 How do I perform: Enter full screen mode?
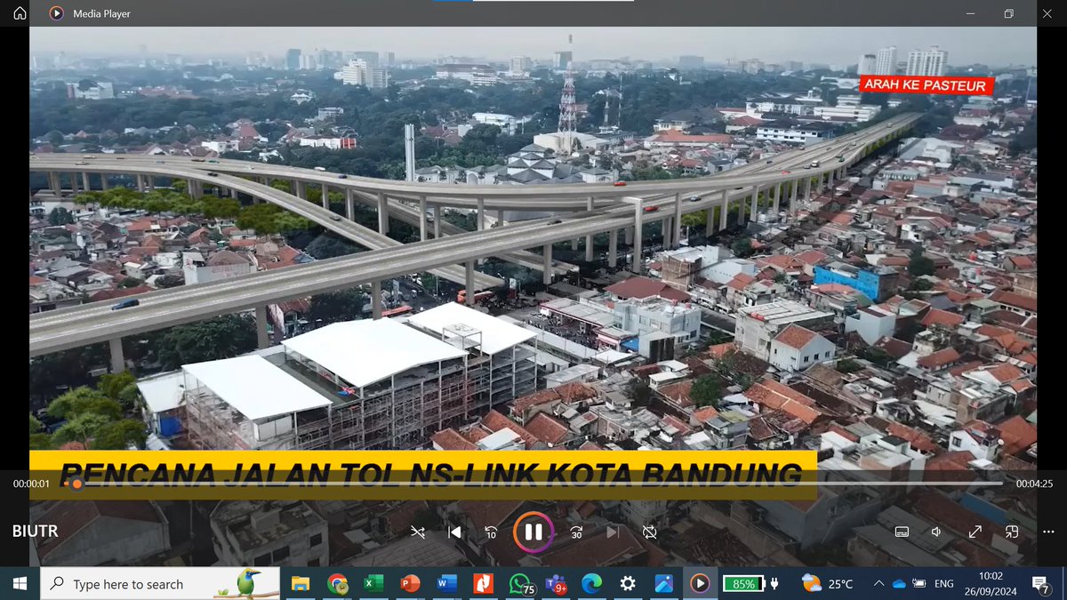tap(975, 532)
